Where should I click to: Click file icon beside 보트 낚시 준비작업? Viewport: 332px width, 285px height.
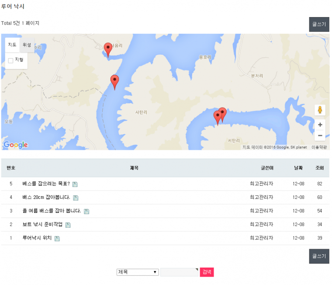pos(68,225)
